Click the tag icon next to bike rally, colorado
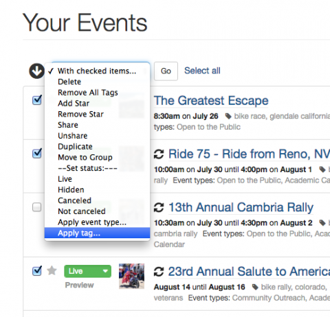This screenshot has width=330, height=317. (x=255, y=287)
